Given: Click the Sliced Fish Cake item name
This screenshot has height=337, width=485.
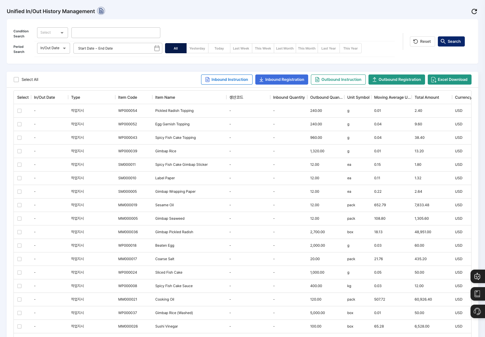Looking at the screenshot, I should (169, 273).
